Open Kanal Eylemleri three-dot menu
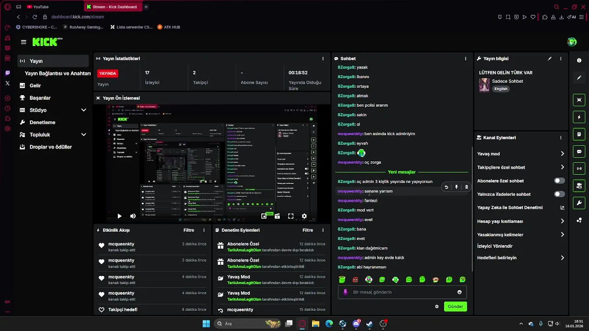Screen dimensions: 589x331 pyautogui.click(x=560, y=137)
